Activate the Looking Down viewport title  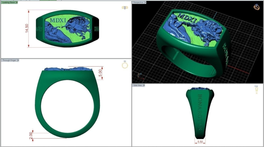point(9,2)
